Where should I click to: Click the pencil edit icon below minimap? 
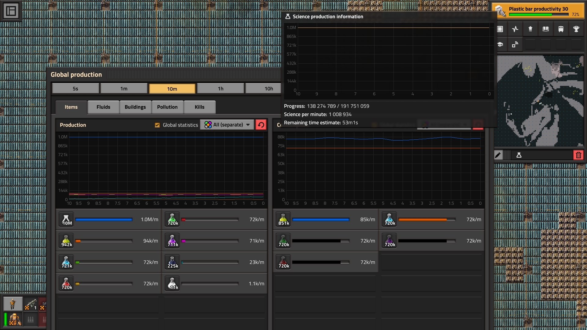pyautogui.click(x=498, y=155)
